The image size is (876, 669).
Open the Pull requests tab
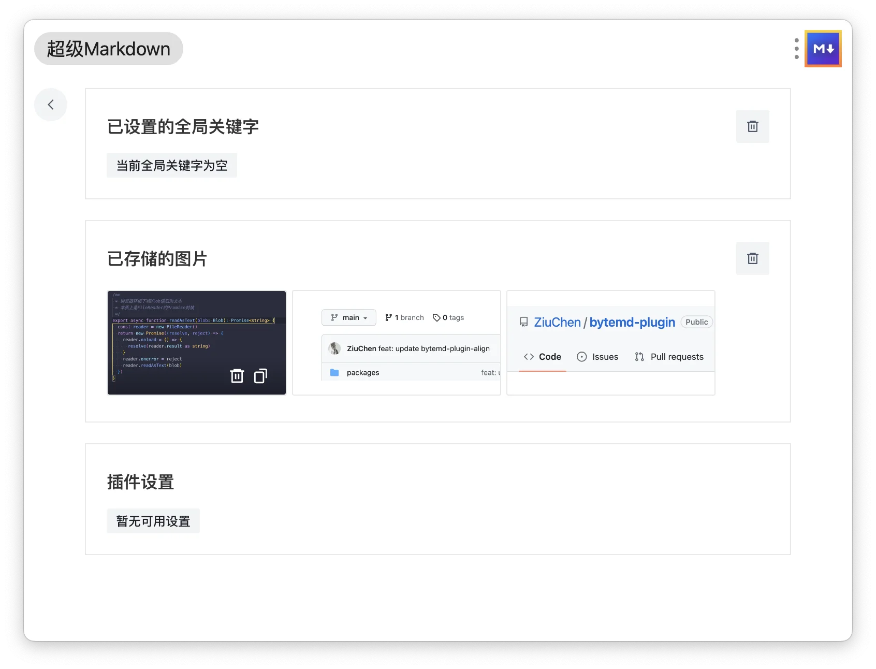point(669,357)
